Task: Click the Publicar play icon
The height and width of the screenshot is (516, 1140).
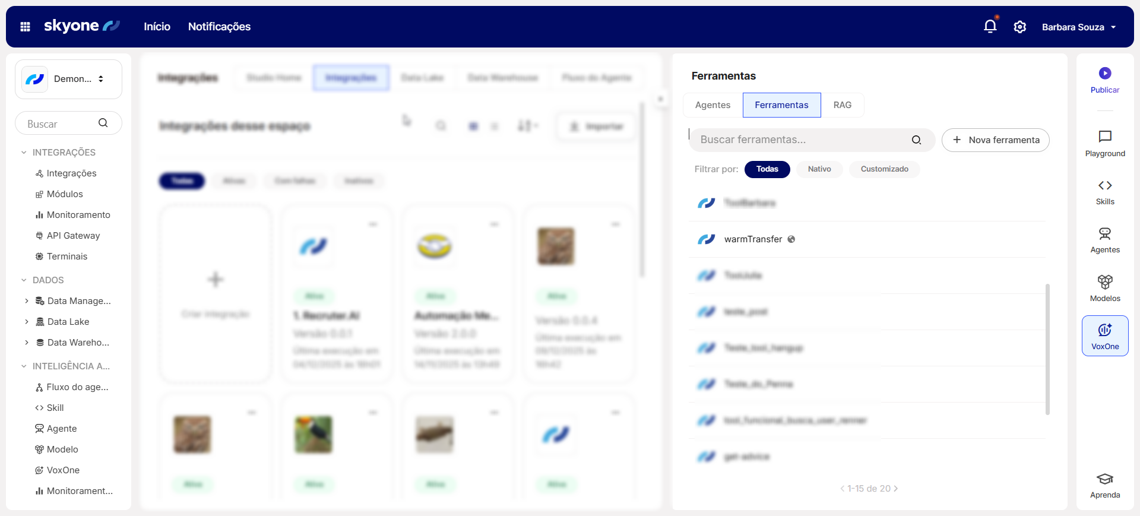Action: [1104, 74]
